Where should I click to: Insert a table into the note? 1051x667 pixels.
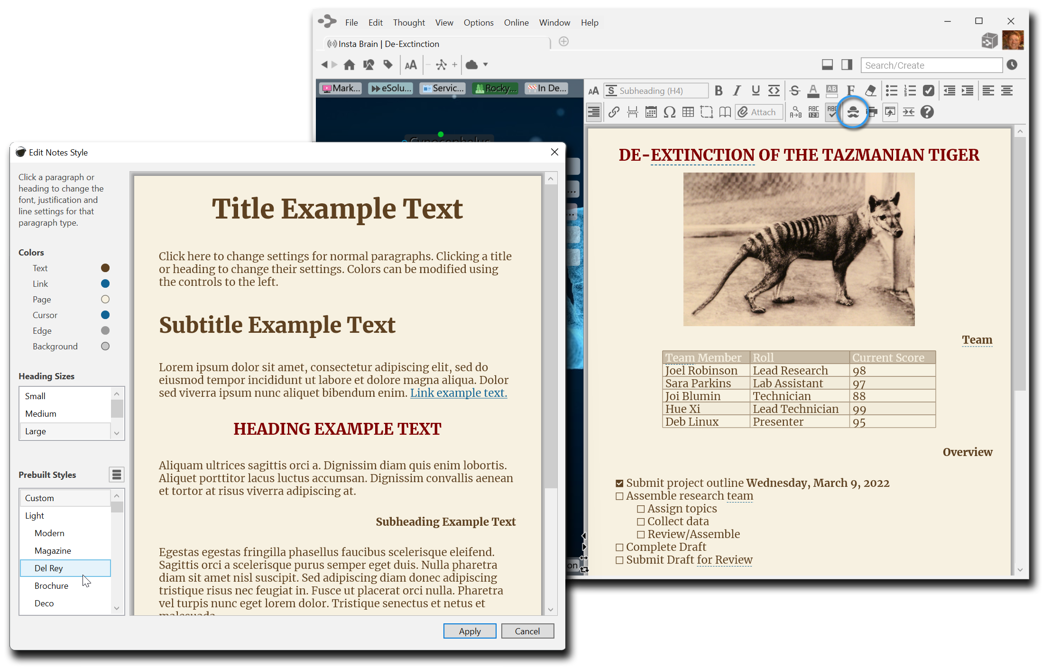688,112
